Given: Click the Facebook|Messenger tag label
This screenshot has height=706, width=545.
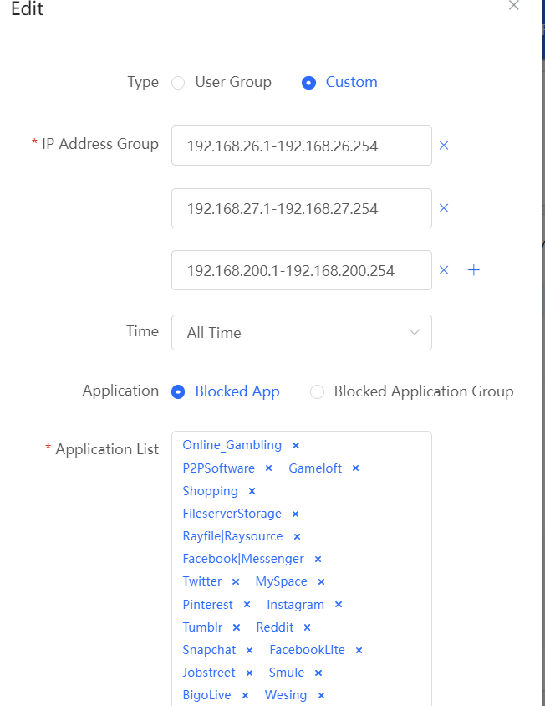Looking at the screenshot, I should (x=243, y=559).
